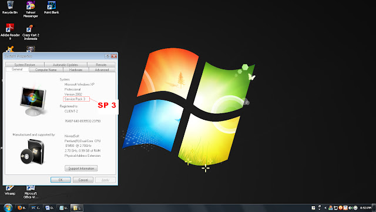Screen dimensions: 376x212
Task: Open the Advanced tab
Action: 102,70
